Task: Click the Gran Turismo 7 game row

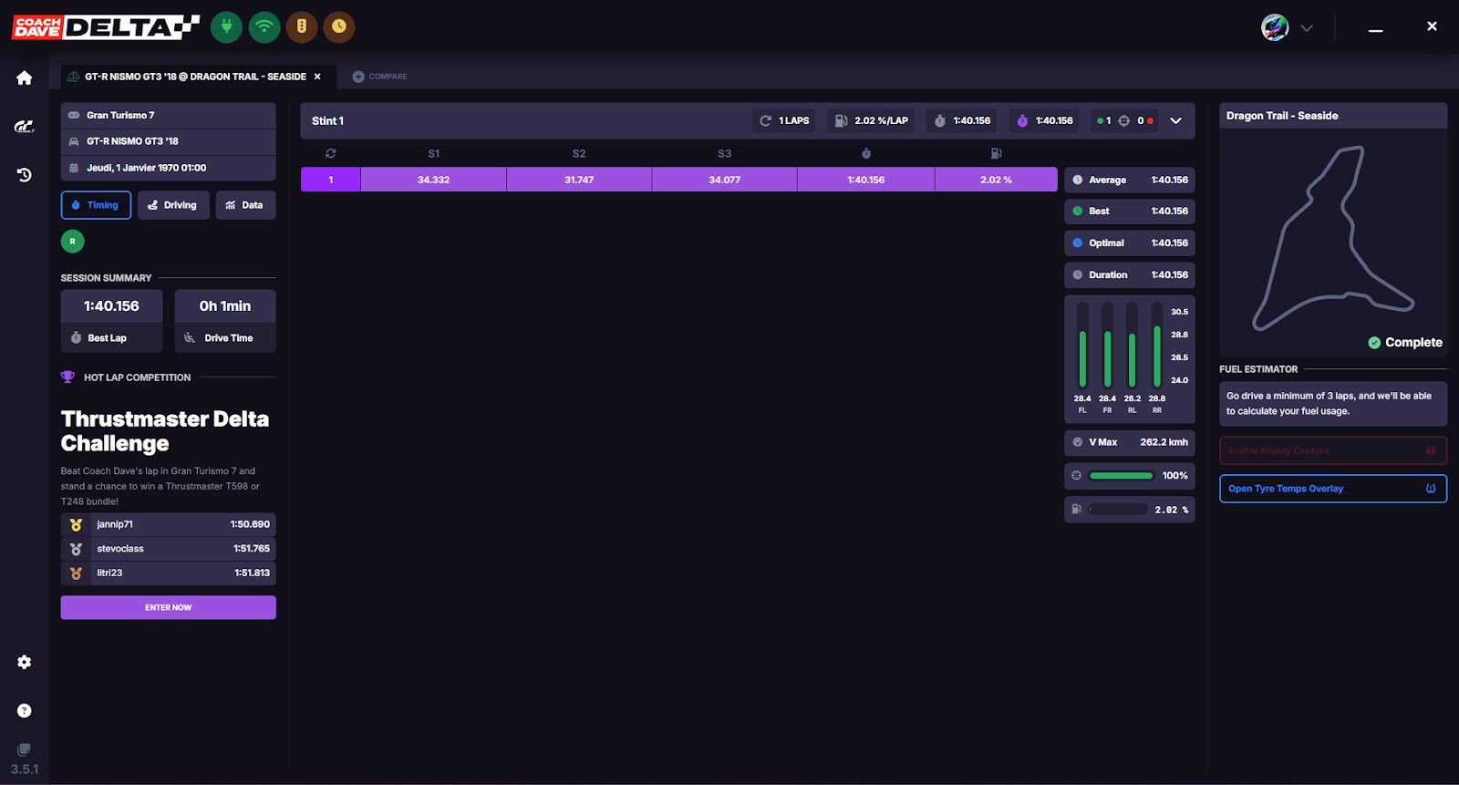Action: click(168, 115)
